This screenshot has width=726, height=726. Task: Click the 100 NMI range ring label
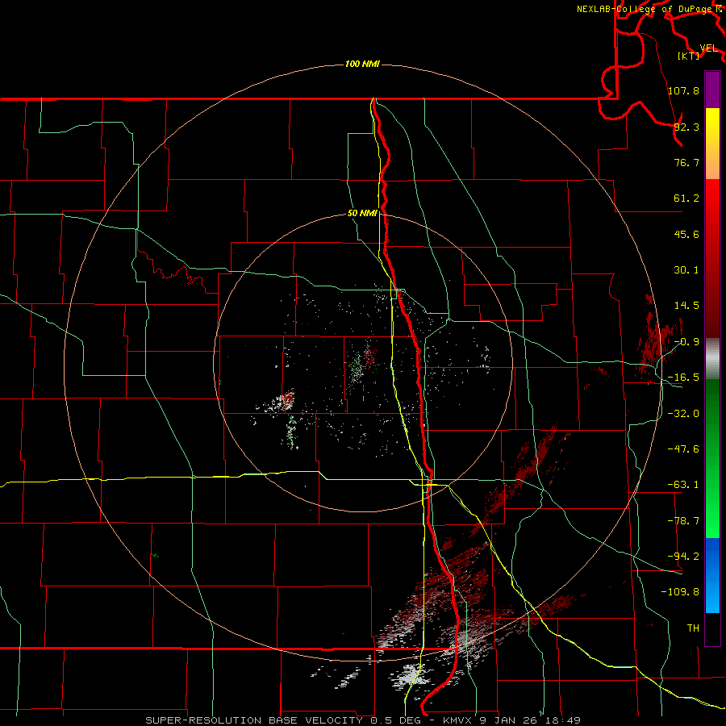(362, 64)
